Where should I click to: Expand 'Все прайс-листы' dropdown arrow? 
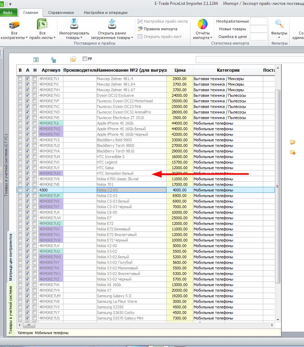tap(54, 38)
